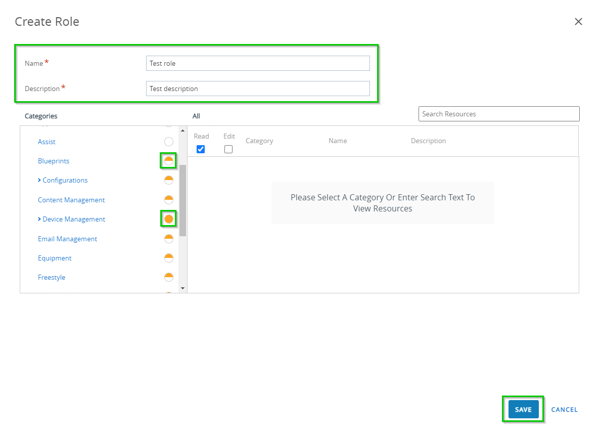Click inside the Search Resources field
Screen dimensions: 600x435
(x=498, y=113)
